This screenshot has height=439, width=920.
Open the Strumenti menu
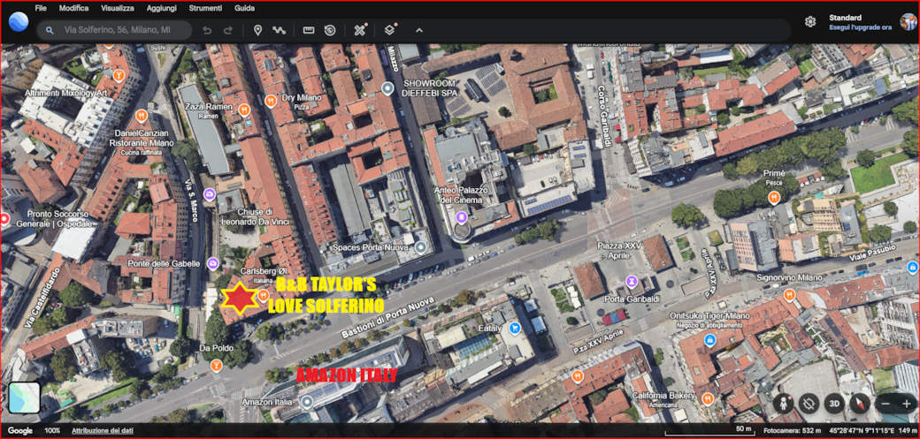pyautogui.click(x=205, y=8)
